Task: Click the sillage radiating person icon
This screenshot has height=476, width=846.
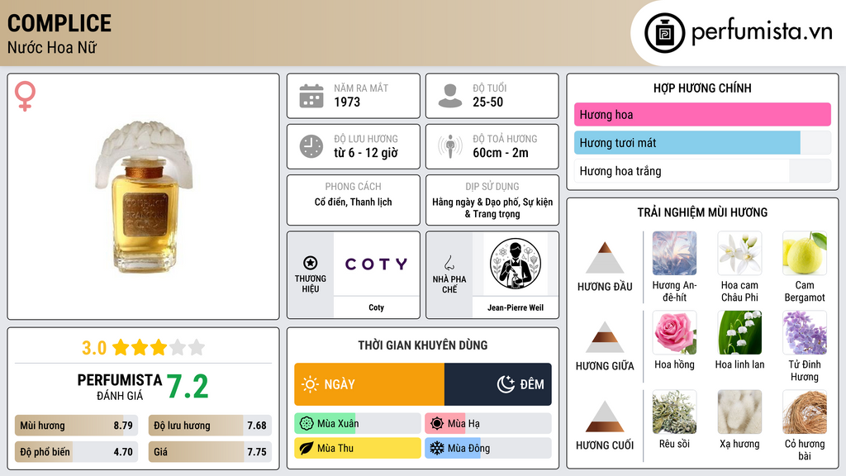Action: pyautogui.click(x=450, y=146)
